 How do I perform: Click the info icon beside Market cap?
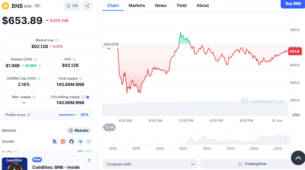[x=57, y=40]
